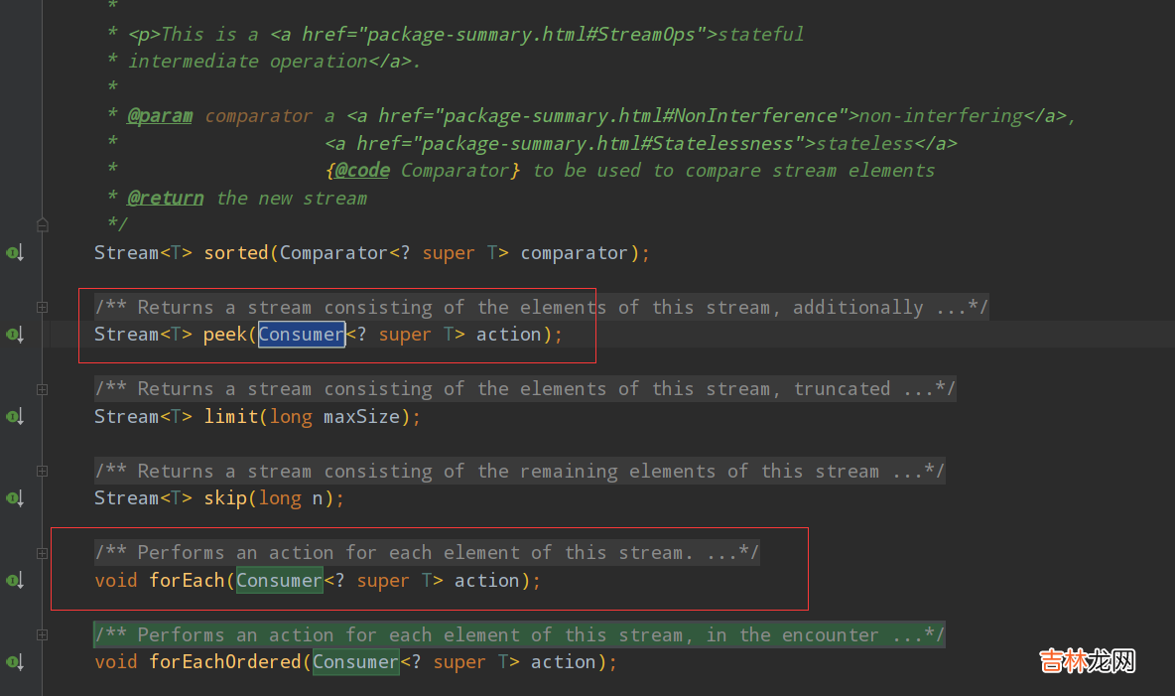Click implemented-method gutter icon beside skip

15,498
